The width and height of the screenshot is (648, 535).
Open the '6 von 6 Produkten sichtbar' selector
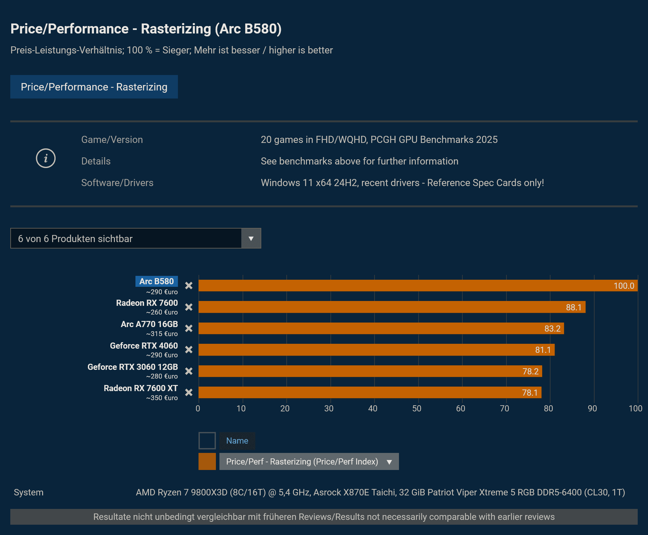pyautogui.click(x=126, y=239)
